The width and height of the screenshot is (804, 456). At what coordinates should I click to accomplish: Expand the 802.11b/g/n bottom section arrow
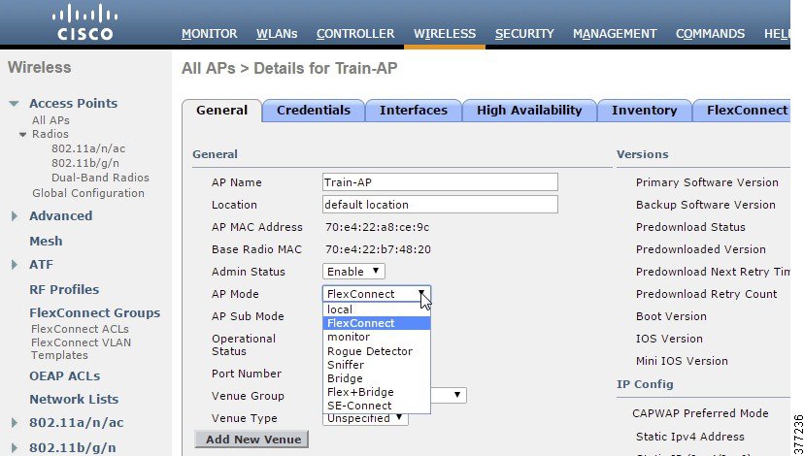(15, 448)
